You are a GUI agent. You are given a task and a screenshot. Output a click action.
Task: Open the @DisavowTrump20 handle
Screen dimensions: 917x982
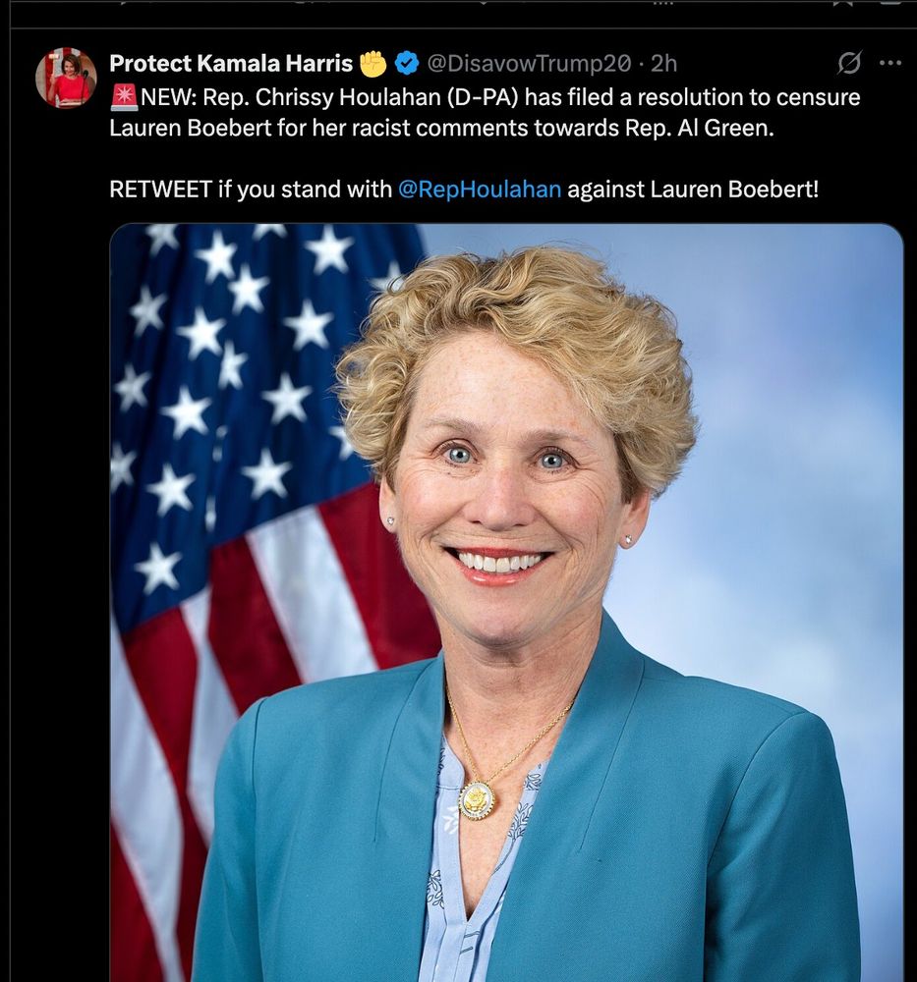coord(529,63)
